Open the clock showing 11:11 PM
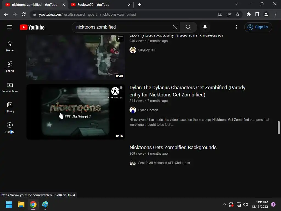 coord(260,204)
